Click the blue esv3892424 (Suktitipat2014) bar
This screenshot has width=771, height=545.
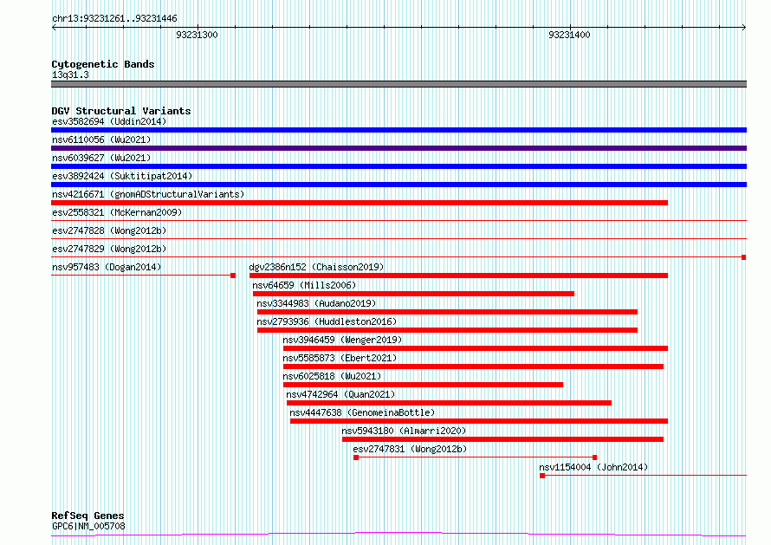coord(398,185)
